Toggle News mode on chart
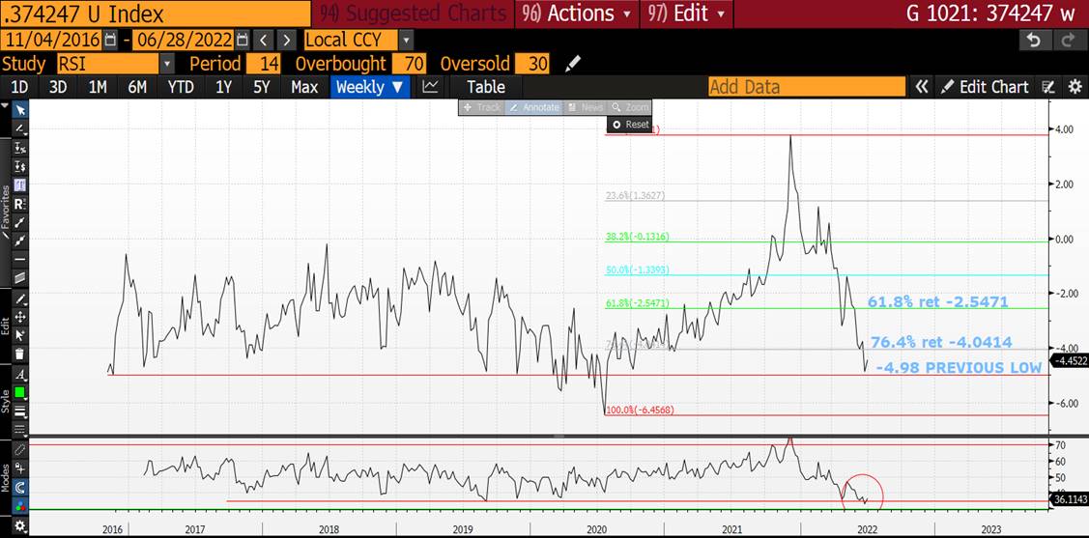Viewport: 1089px width, 538px height. pyautogui.click(x=585, y=107)
